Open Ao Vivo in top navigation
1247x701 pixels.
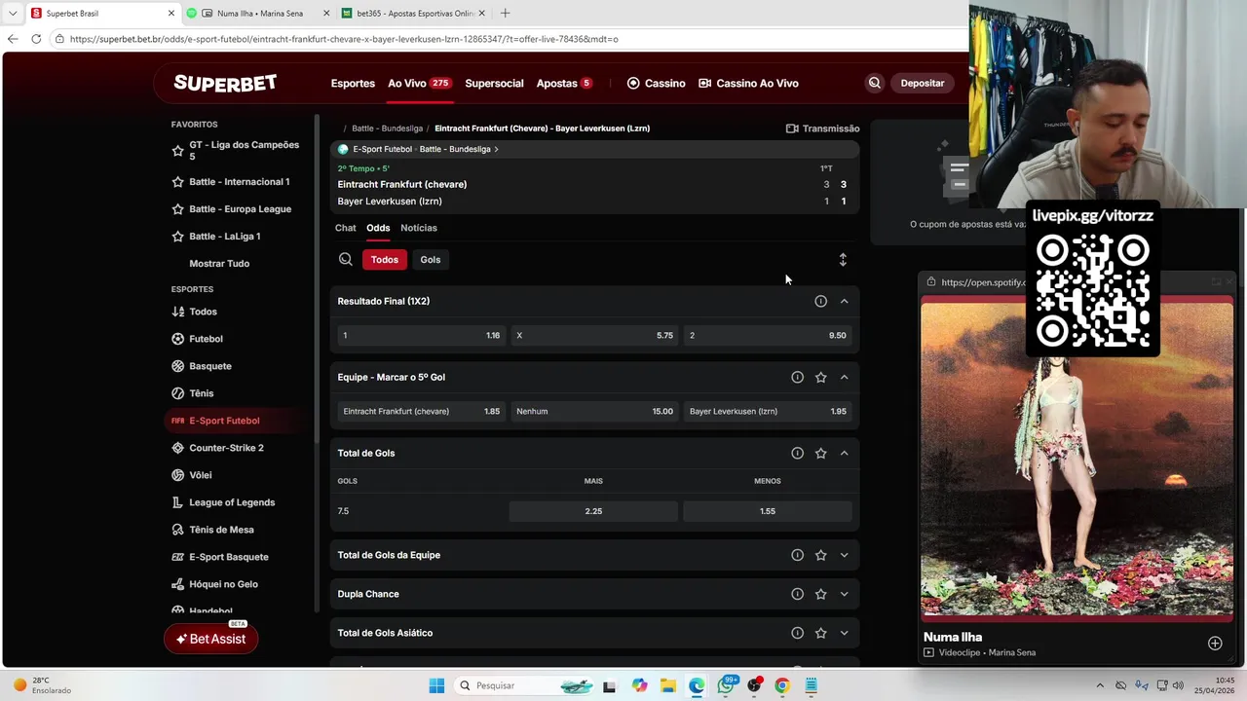(419, 84)
